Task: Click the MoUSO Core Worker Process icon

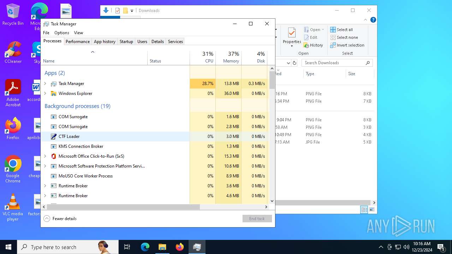Action: click(54, 176)
